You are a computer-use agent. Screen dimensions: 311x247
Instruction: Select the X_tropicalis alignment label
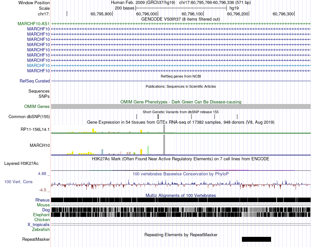click(39, 225)
